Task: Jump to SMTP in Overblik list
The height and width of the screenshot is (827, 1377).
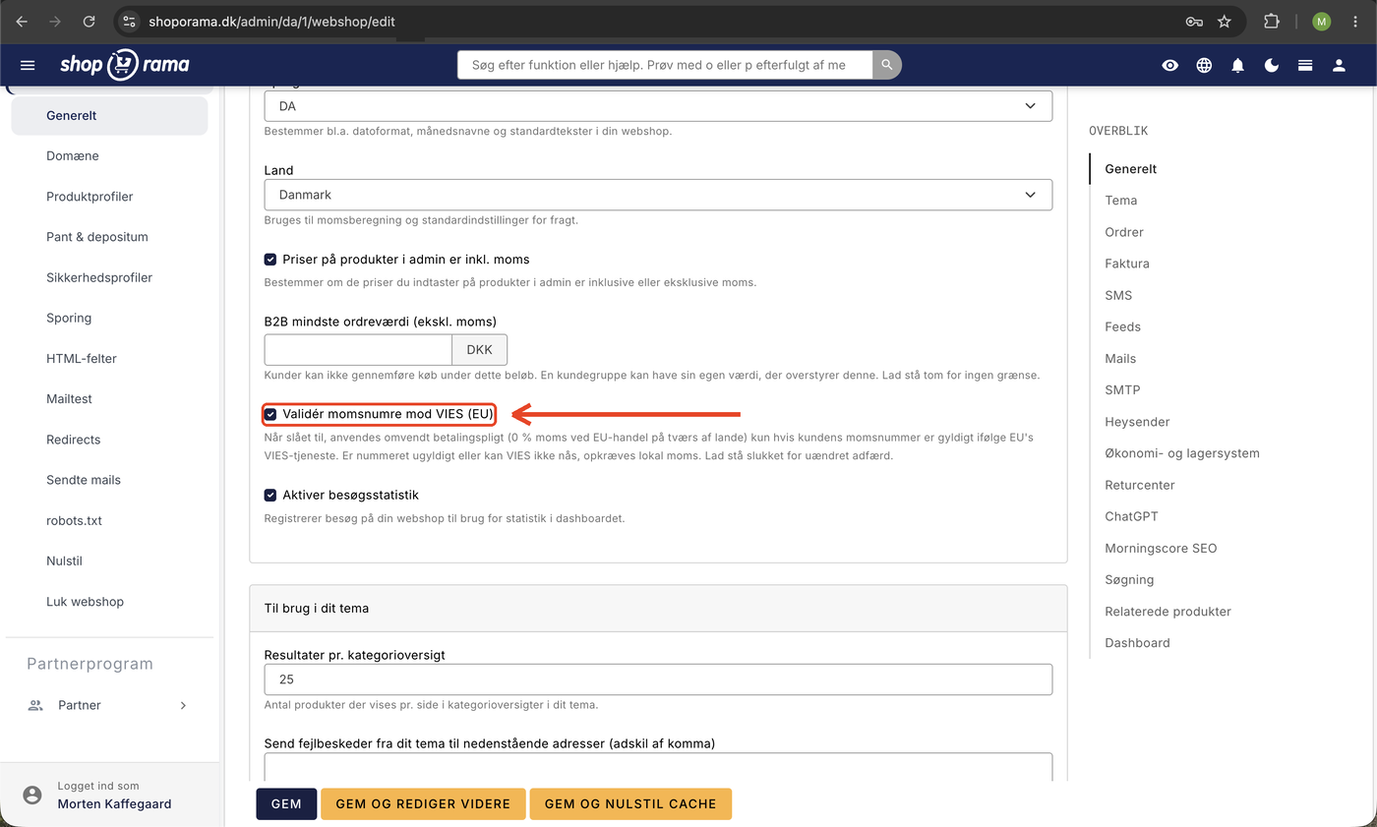Action: [x=1122, y=390]
